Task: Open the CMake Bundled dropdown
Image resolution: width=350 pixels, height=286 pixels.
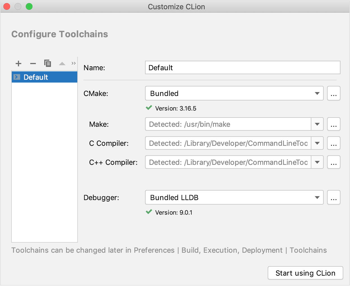Action: coord(234,93)
